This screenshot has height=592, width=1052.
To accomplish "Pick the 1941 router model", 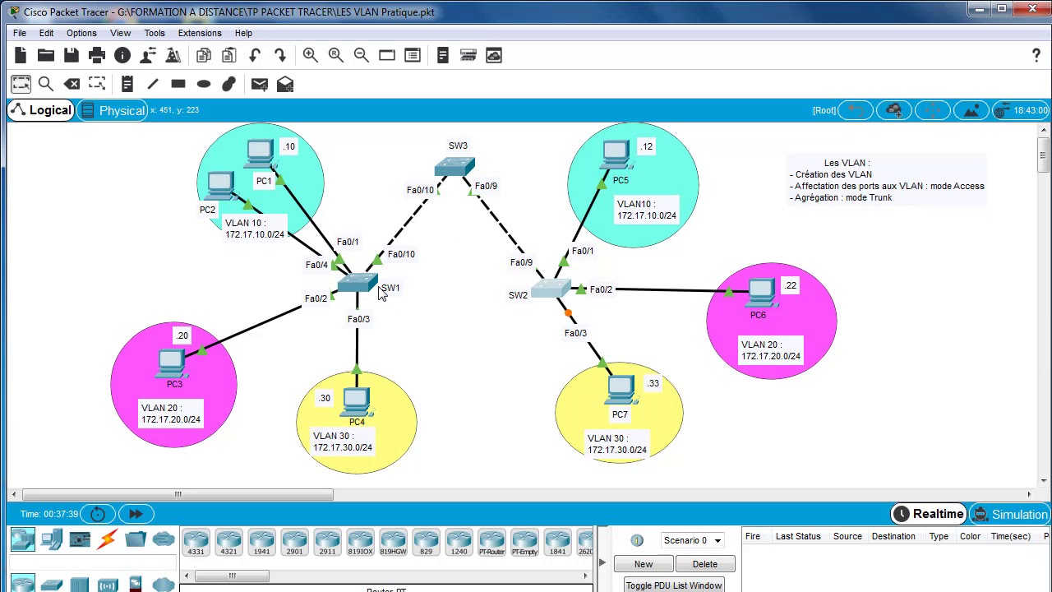I will tap(261, 543).
